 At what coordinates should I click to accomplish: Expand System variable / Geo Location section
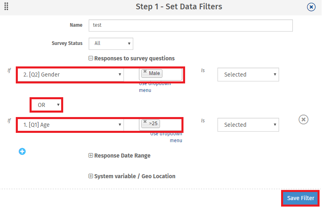[x=91, y=176]
